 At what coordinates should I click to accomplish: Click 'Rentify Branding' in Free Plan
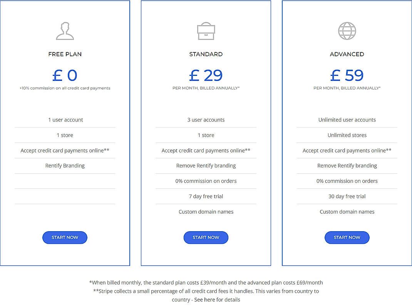pyautogui.click(x=65, y=166)
